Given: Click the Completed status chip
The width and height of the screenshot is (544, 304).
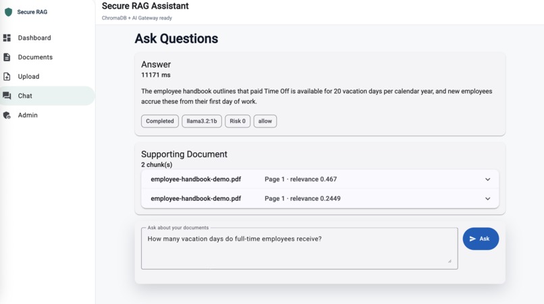Looking at the screenshot, I should pyautogui.click(x=159, y=121).
